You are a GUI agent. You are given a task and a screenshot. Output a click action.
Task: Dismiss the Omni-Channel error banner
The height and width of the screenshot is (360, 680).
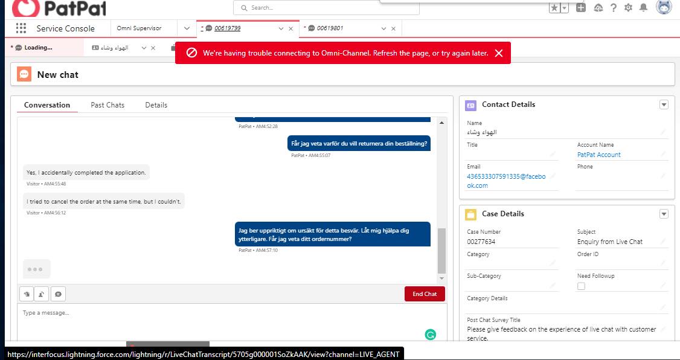click(x=499, y=53)
